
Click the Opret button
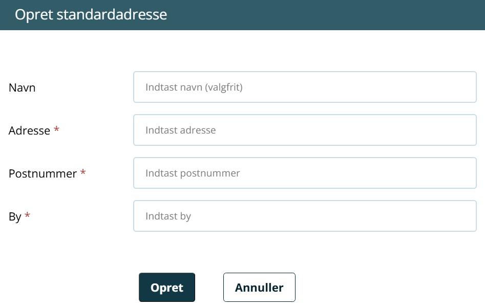(x=167, y=288)
